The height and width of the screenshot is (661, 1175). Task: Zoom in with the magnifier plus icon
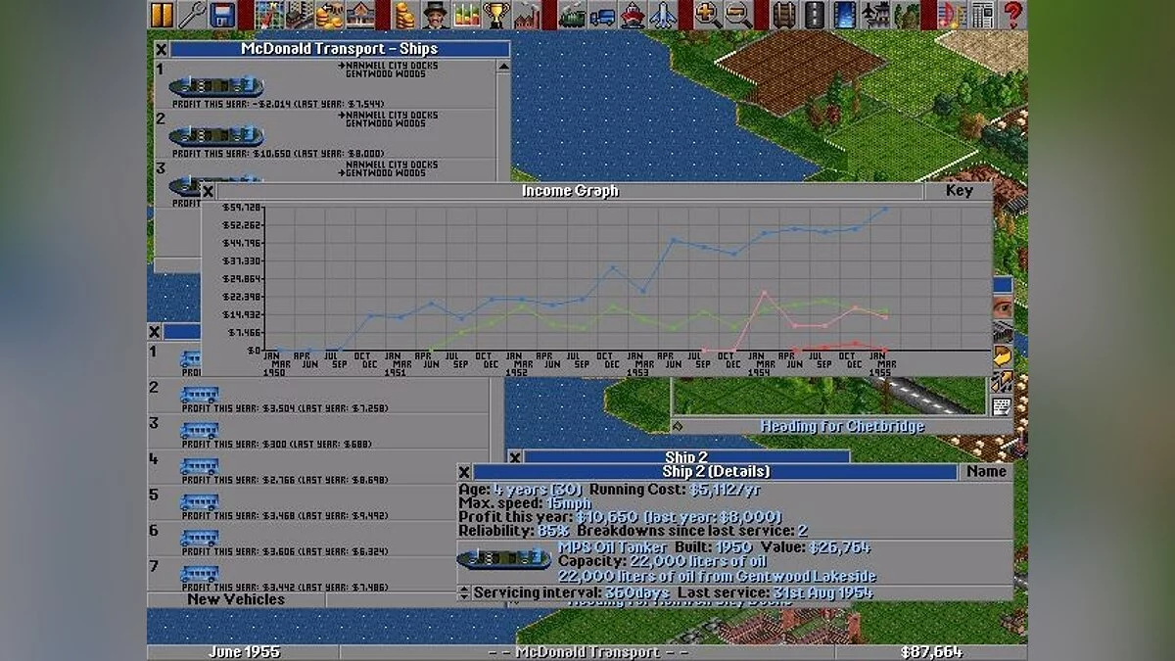point(709,15)
